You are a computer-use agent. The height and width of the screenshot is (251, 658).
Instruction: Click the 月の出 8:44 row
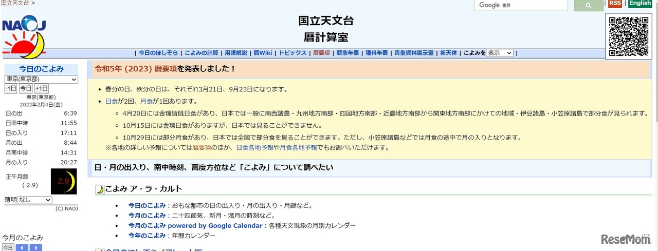tap(41, 143)
